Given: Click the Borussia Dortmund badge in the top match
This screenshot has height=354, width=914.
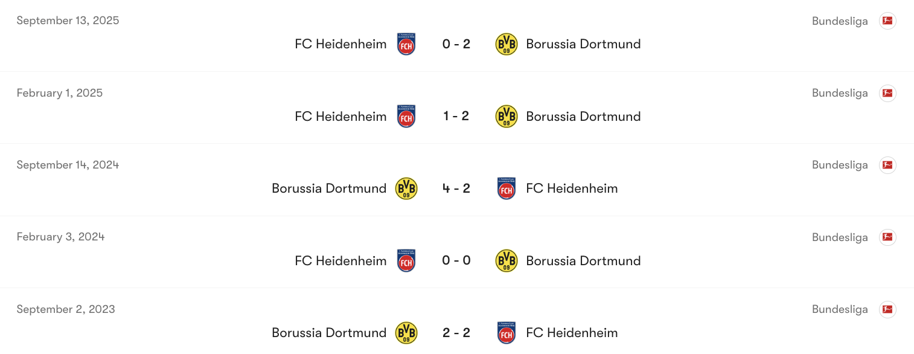Looking at the screenshot, I should point(506,43).
